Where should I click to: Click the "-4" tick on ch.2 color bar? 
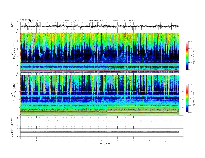pos(191,91)
